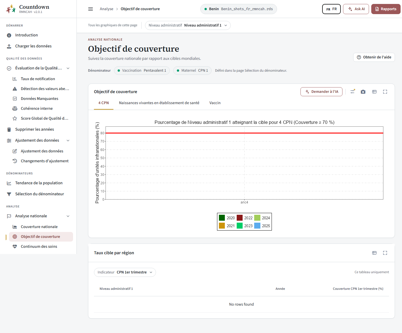Switch language with the FR button

(331, 9)
